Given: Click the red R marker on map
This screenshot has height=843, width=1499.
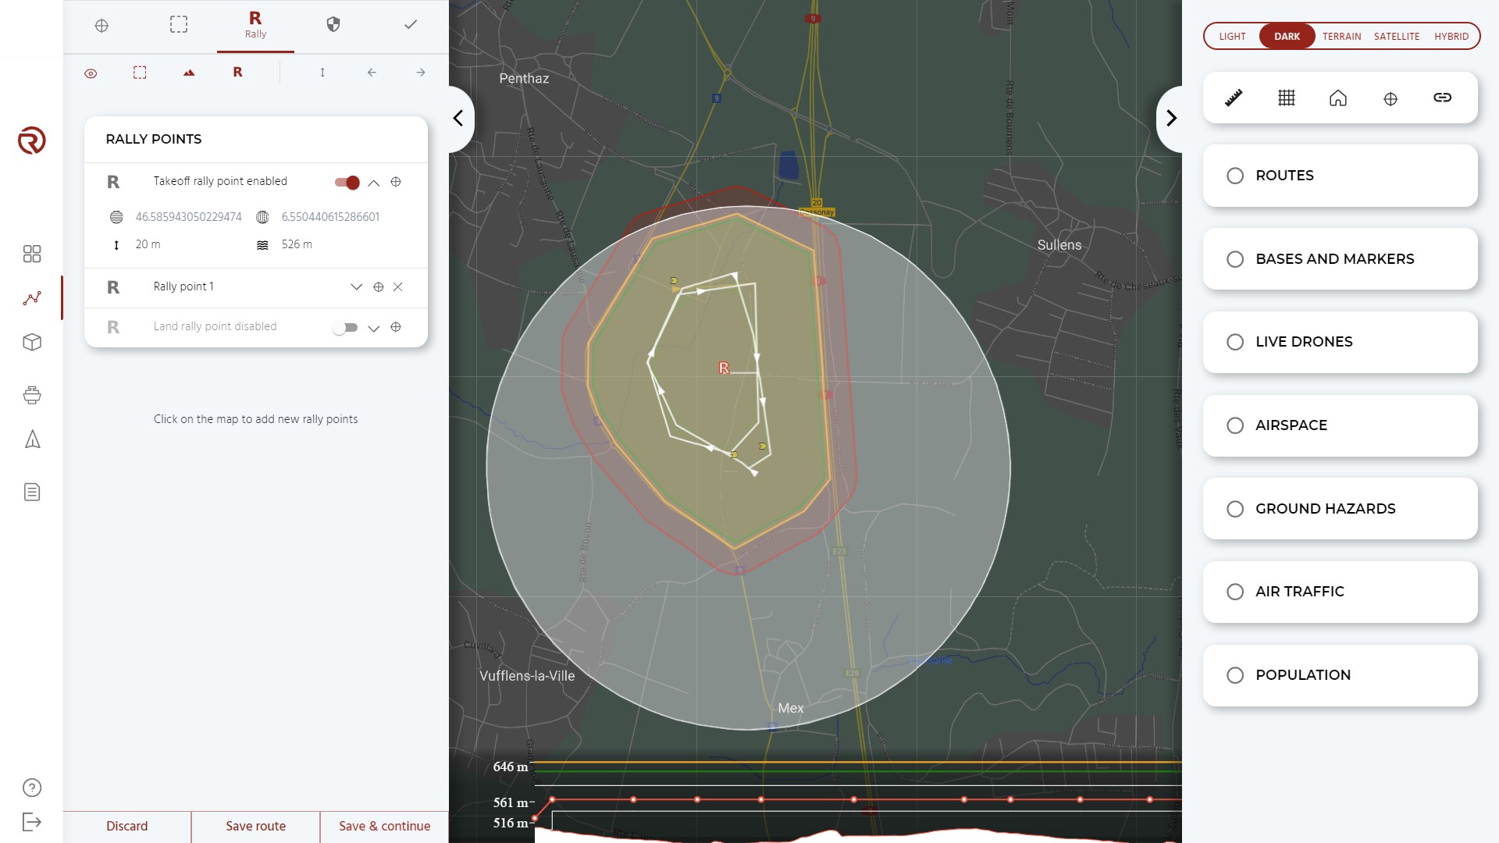Looking at the screenshot, I should (x=724, y=368).
